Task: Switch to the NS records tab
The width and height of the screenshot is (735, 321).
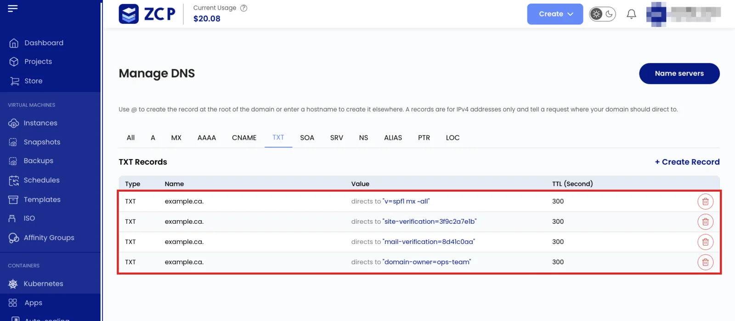Action: [x=363, y=138]
